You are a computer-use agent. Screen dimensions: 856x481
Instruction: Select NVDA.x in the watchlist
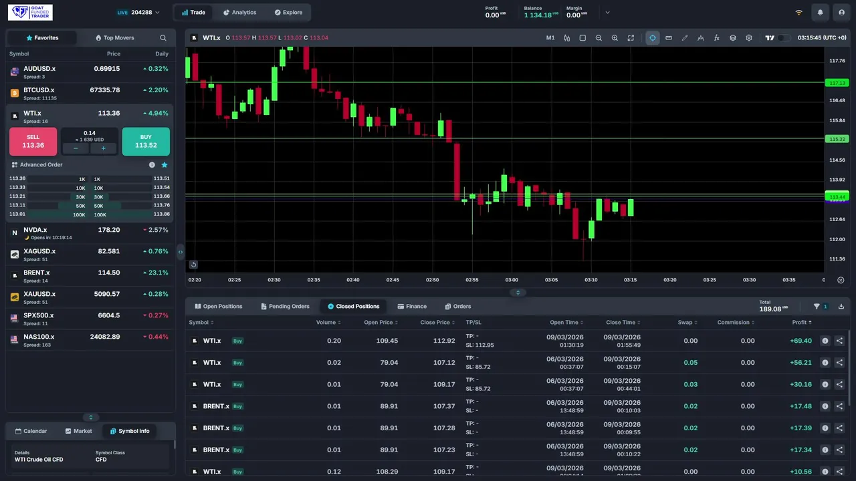pyautogui.click(x=90, y=233)
